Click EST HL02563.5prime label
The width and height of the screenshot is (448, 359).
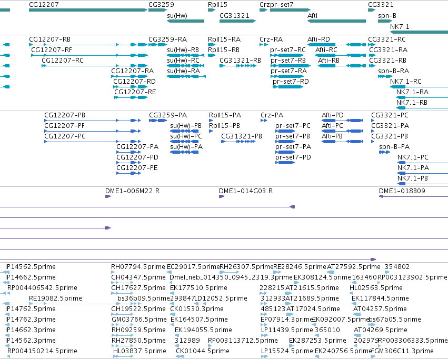(376, 288)
